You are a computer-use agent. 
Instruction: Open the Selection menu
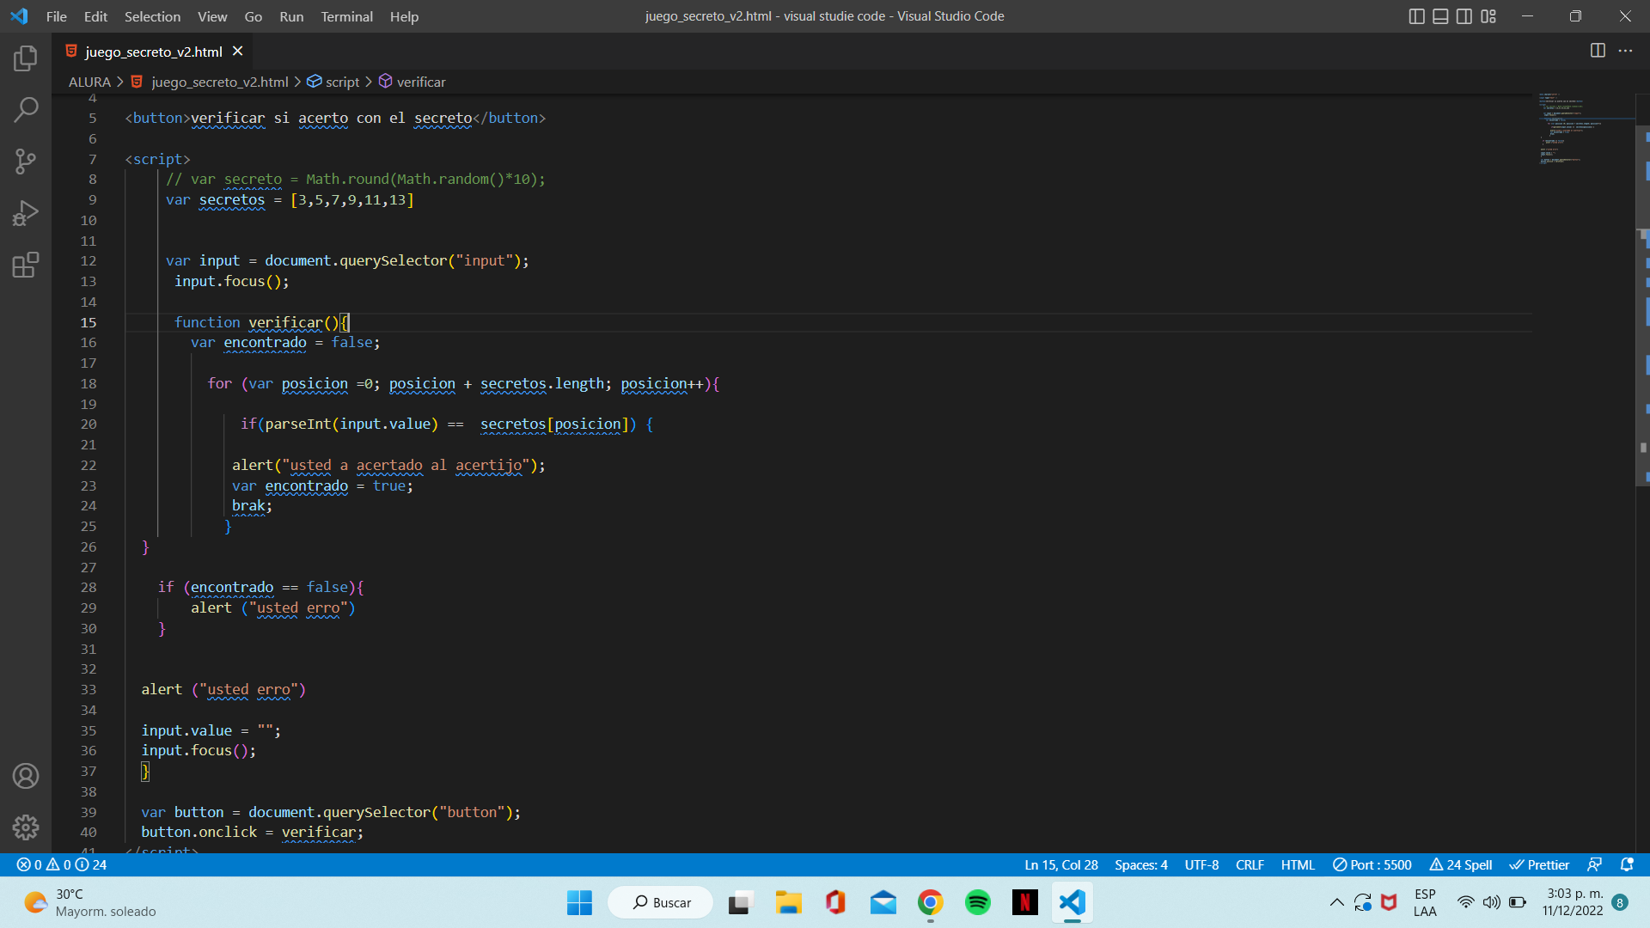pos(152,16)
